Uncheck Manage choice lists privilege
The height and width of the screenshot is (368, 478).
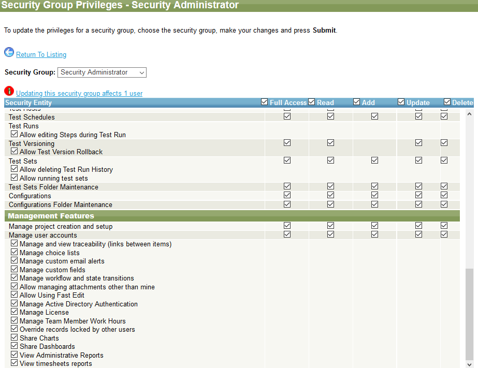(15, 253)
